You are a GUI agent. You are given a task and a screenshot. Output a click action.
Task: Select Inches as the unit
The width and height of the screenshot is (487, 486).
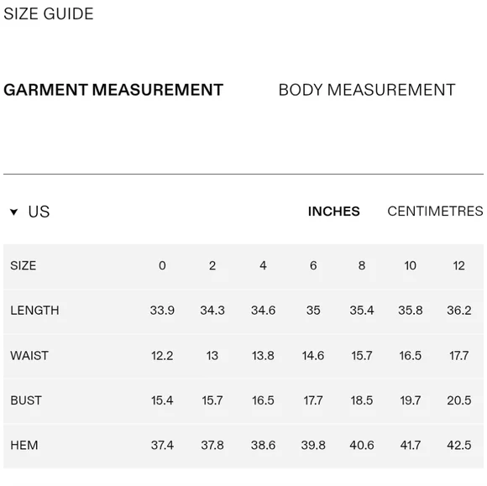coord(334,212)
